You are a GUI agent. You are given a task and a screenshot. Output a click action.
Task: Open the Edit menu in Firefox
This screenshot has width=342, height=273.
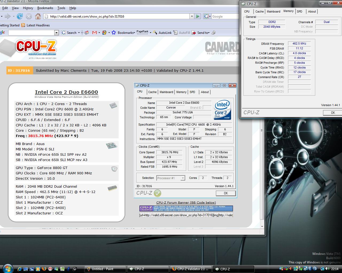coord(5,8)
